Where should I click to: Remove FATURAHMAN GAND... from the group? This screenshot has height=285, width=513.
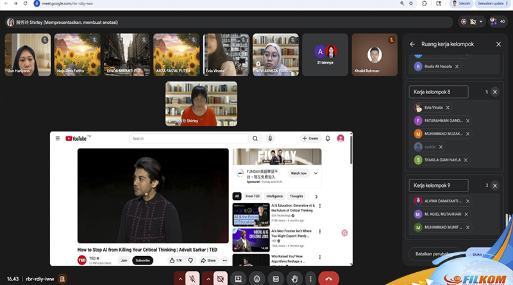(x=467, y=120)
